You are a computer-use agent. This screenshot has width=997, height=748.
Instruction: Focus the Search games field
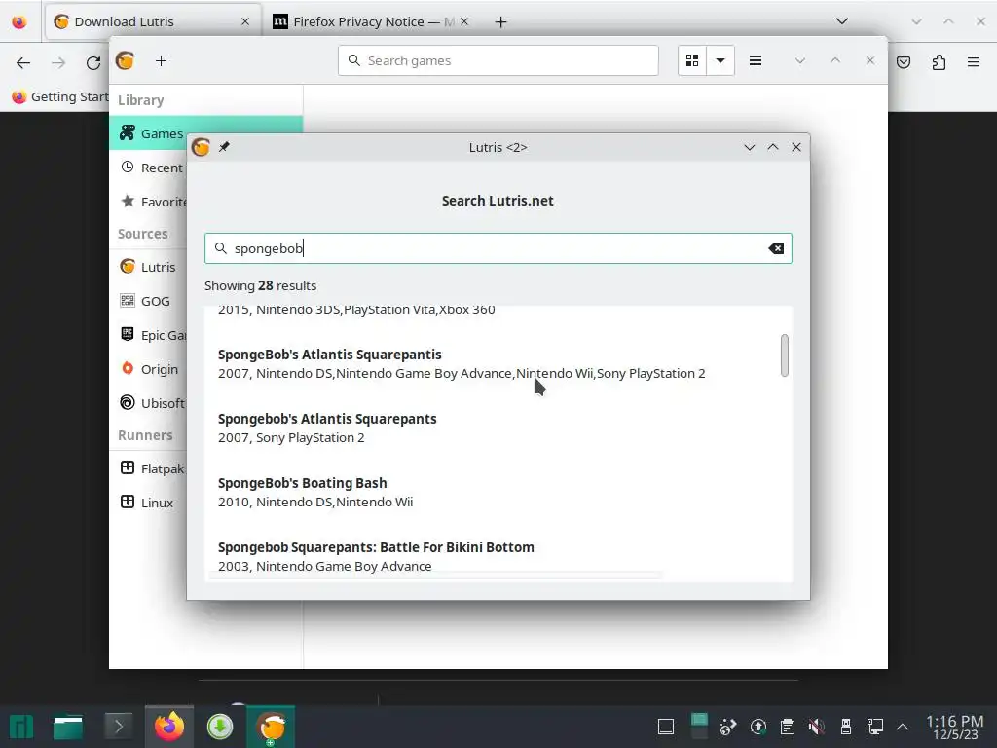point(498,61)
